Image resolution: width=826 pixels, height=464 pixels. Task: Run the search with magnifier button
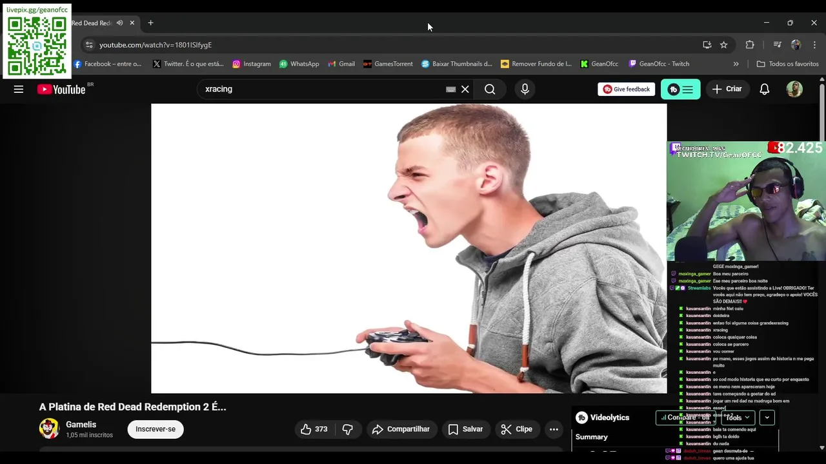pos(490,89)
